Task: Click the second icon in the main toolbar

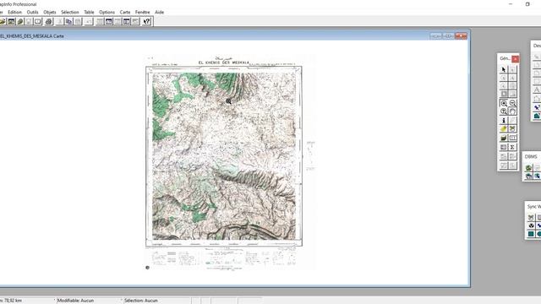Action: [11, 22]
